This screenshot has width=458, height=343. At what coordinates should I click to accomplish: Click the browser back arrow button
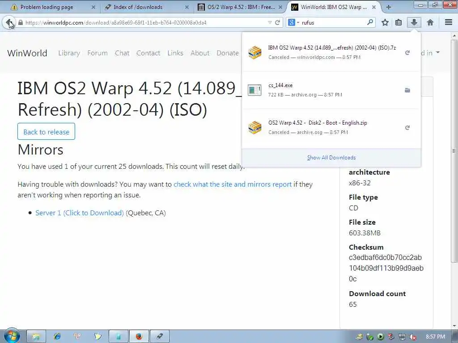(x=9, y=22)
